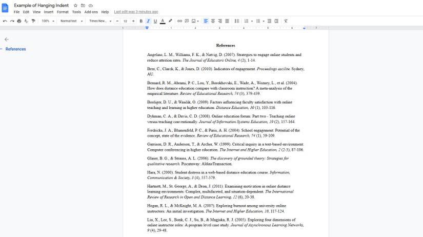Click the left indent marker on ruler
The height and width of the screenshot is (237, 423).
147,28
